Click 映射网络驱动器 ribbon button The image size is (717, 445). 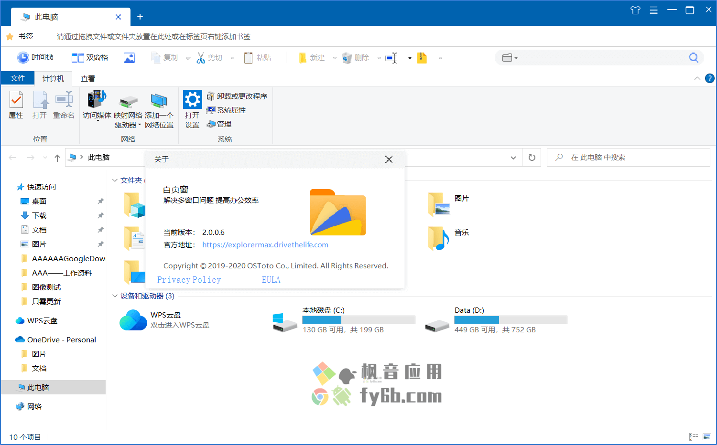point(128,110)
